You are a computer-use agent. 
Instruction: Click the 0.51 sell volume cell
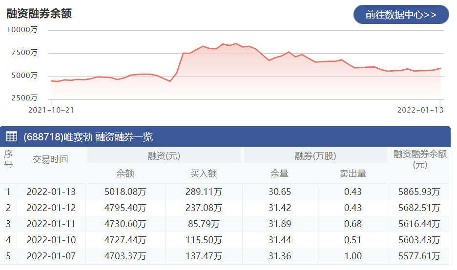(x=353, y=240)
